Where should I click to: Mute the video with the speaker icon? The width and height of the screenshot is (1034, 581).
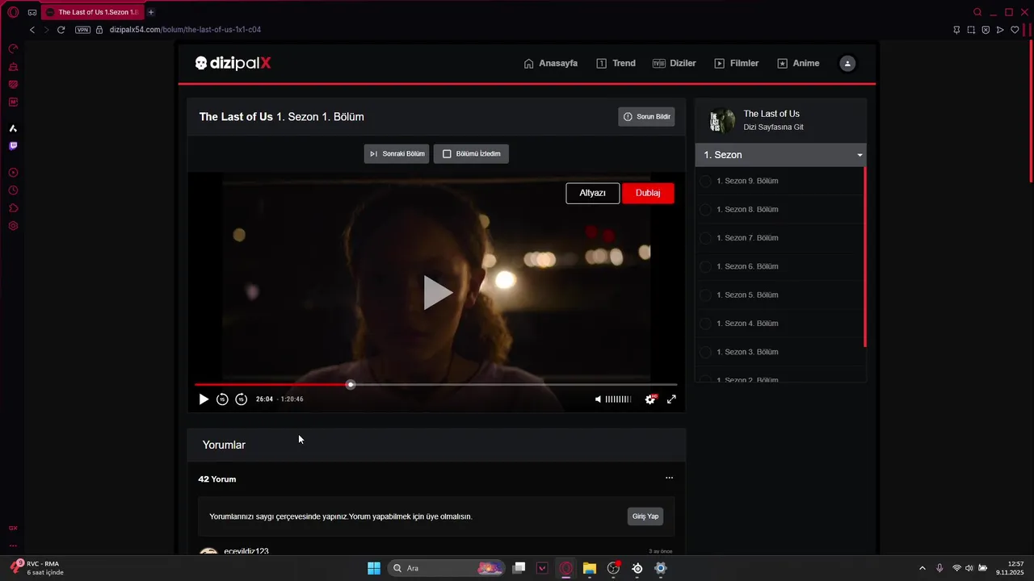click(x=598, y=399)
